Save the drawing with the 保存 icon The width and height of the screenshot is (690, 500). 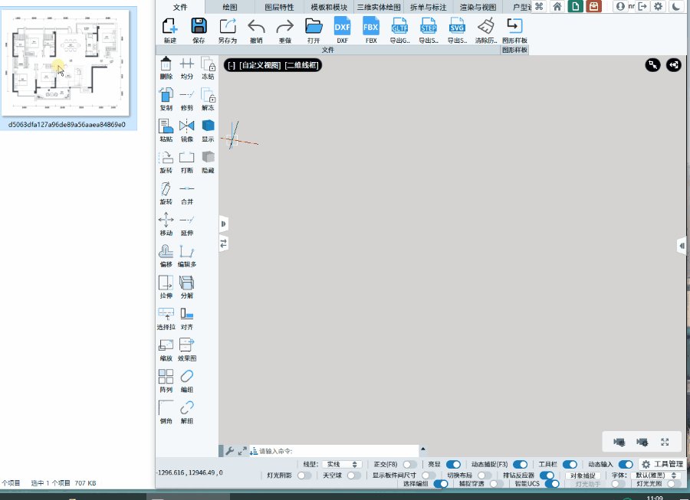[199, 26]
